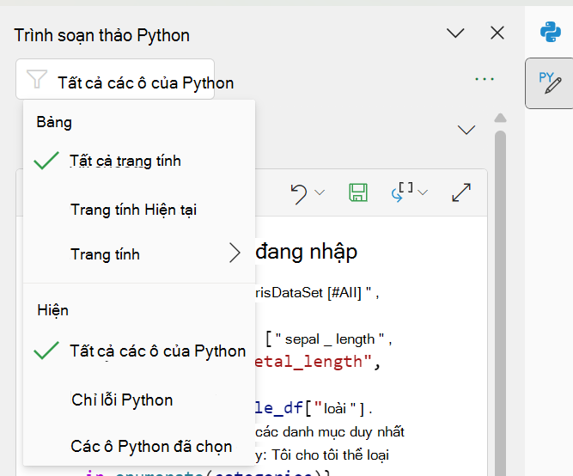The height and width of the screenshot is (476, 573).
Task: Click the vertical scrollbar thumb
Action: point(500,303)
